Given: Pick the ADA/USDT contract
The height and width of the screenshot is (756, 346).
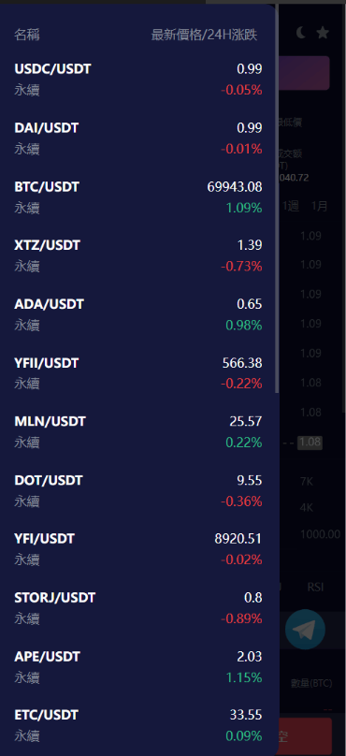Looking at the screenshot, I should click(x=137, y=314).
